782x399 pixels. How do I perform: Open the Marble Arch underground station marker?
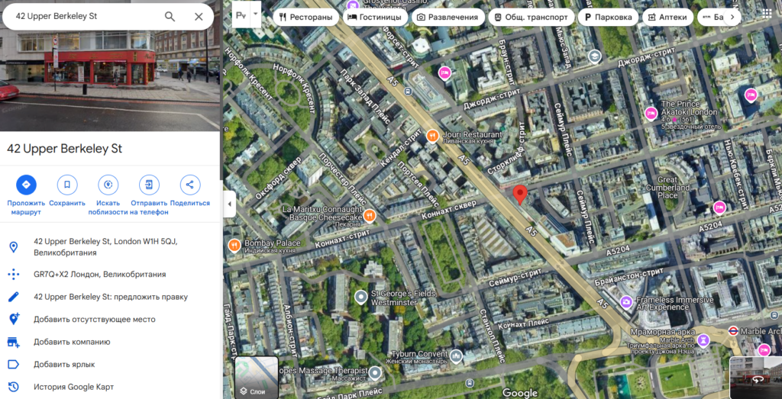click(x=732, y=331)
